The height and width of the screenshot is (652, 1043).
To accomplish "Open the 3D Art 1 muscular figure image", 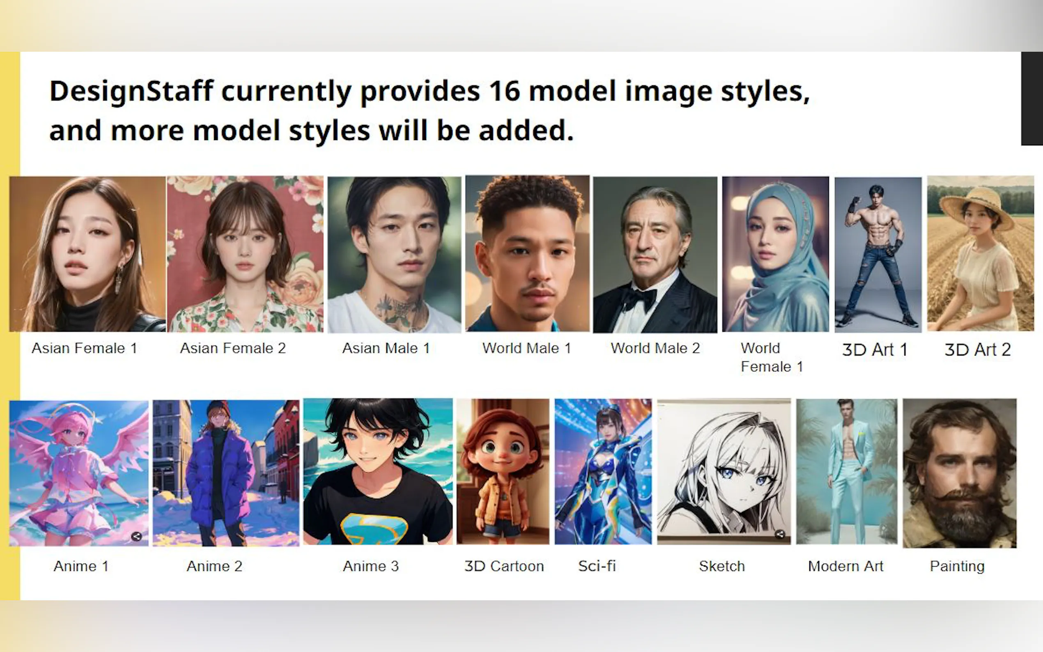I will coord(878,255).
